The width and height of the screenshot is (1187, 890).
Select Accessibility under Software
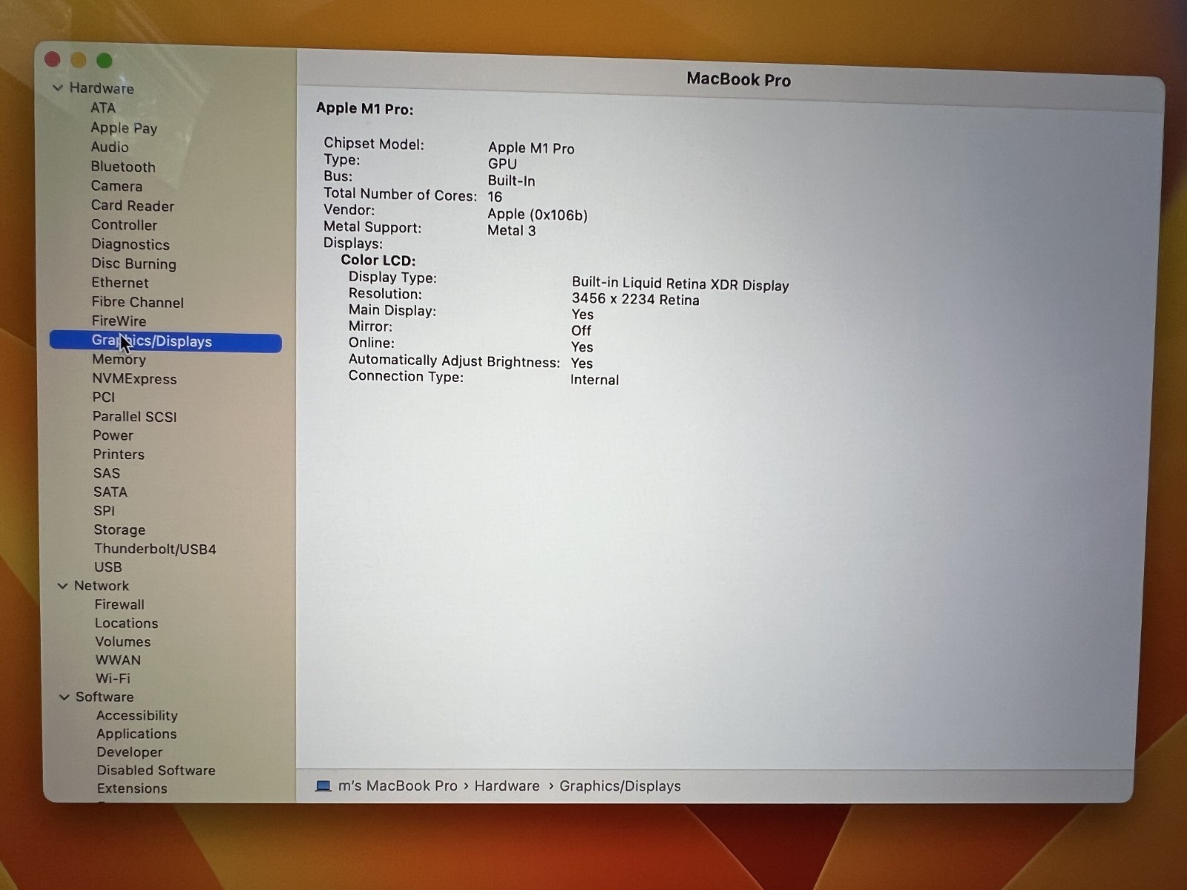[137, 716]
